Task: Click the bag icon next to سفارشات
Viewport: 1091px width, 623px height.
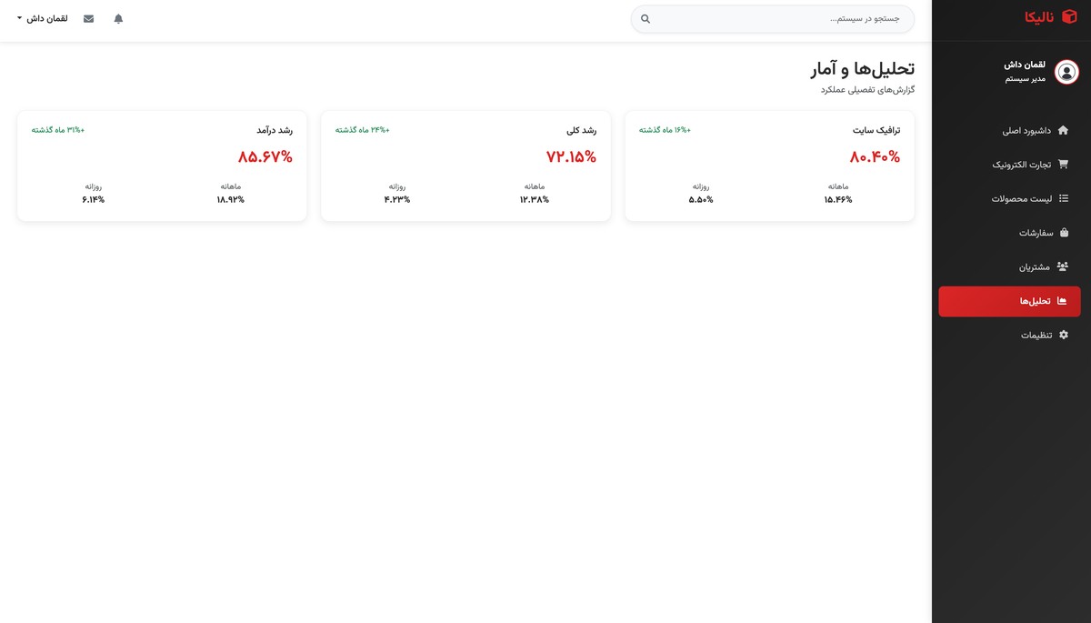Action: pyautogui.click(x=1066, y=232)
